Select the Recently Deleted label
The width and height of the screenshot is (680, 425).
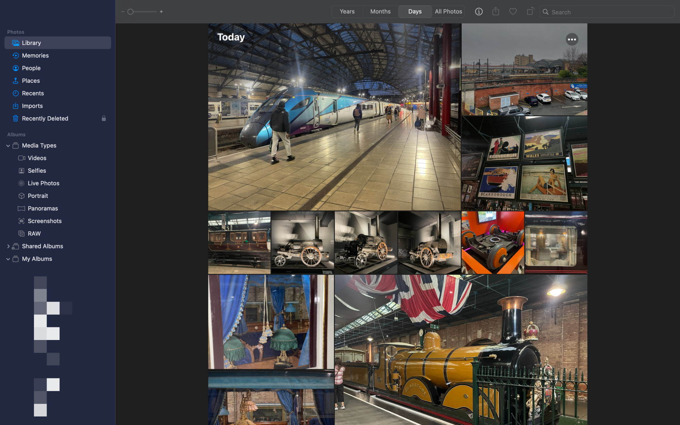45,118
